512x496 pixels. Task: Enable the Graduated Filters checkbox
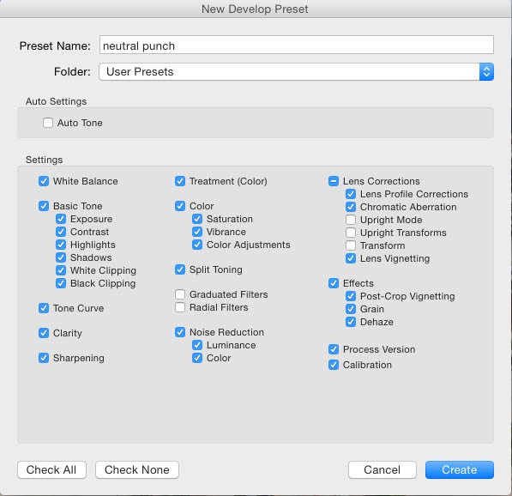(180, 294)
